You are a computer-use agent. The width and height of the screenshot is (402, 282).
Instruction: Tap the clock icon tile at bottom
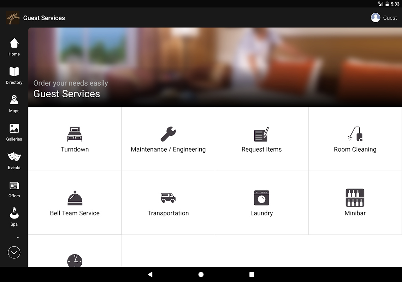pos(75,260)
